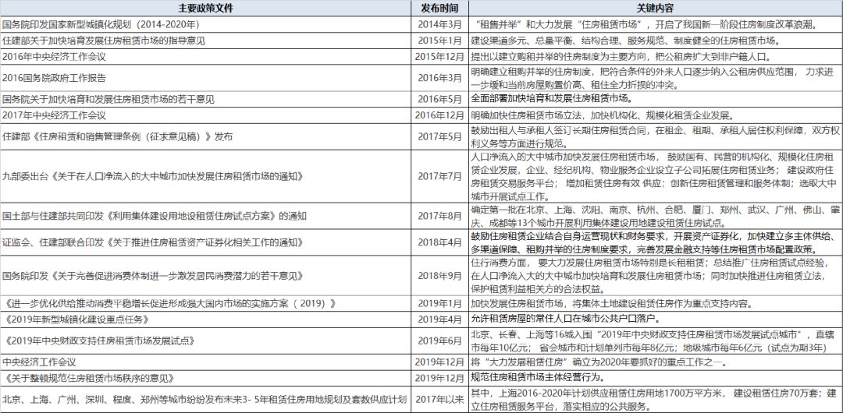Click content cell 规范住房租赁市场主体经营行为
843x413 pixels.
point(656,378)
